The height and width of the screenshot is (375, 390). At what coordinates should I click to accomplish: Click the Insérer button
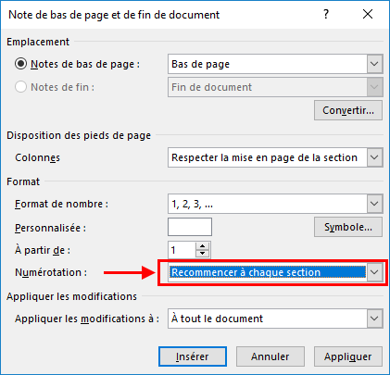pyautogui.click(x=193, y=356)
